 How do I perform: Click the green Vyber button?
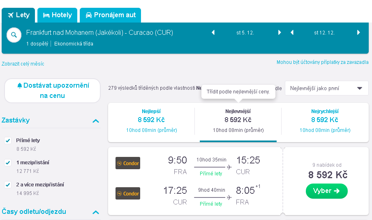click(327, 191)
